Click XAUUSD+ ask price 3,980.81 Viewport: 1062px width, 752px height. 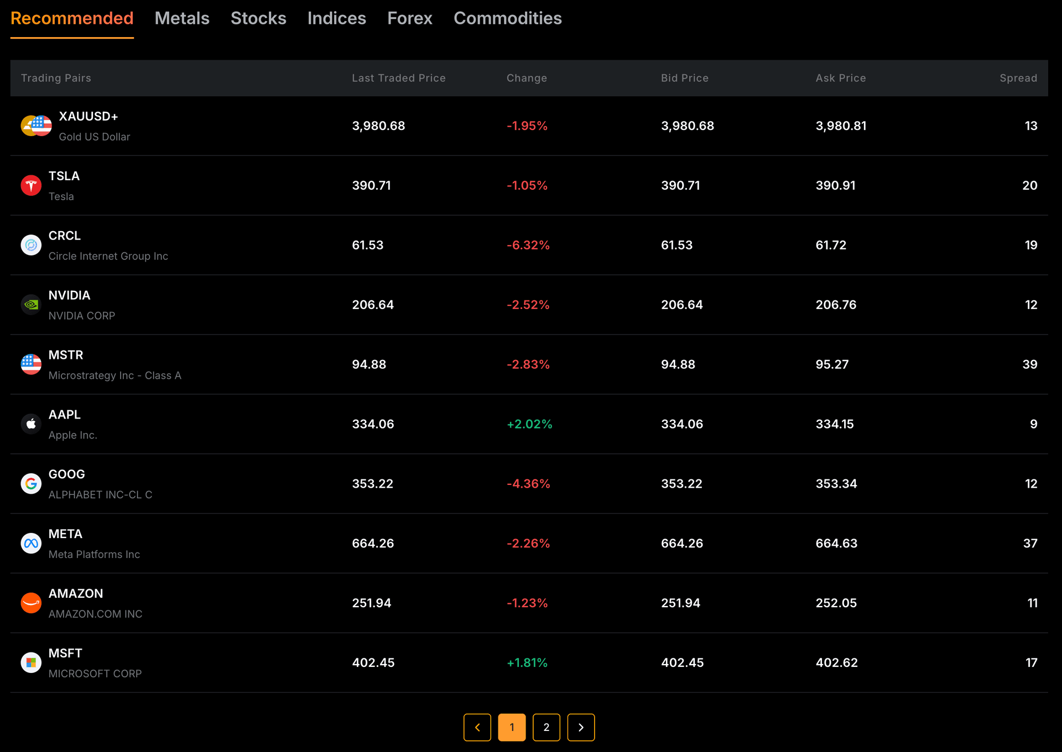coord(841,126)
